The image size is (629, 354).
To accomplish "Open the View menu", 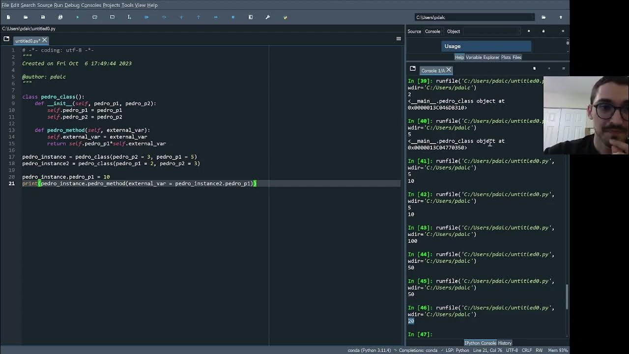I will tap(140, 5).
